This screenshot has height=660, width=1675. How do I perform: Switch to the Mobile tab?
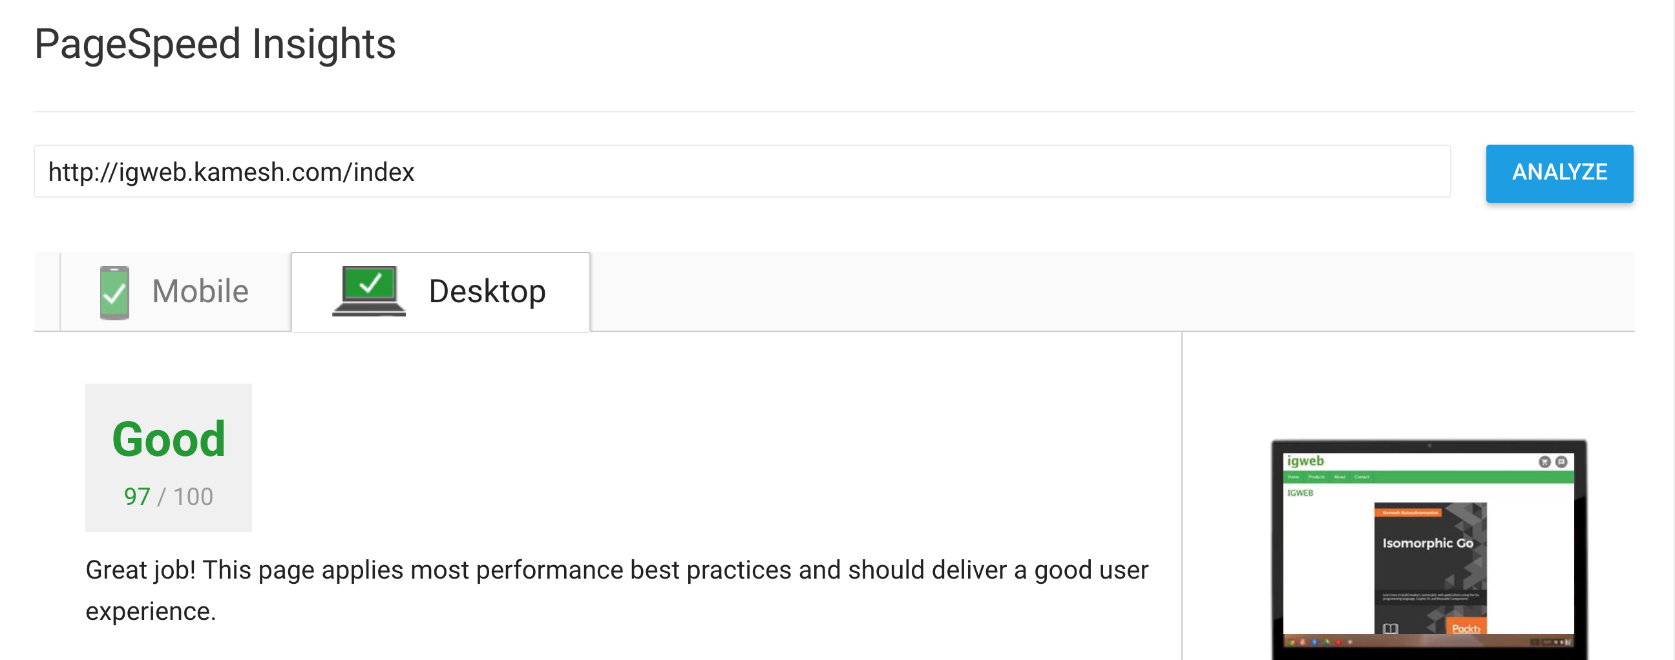[176, 292]
